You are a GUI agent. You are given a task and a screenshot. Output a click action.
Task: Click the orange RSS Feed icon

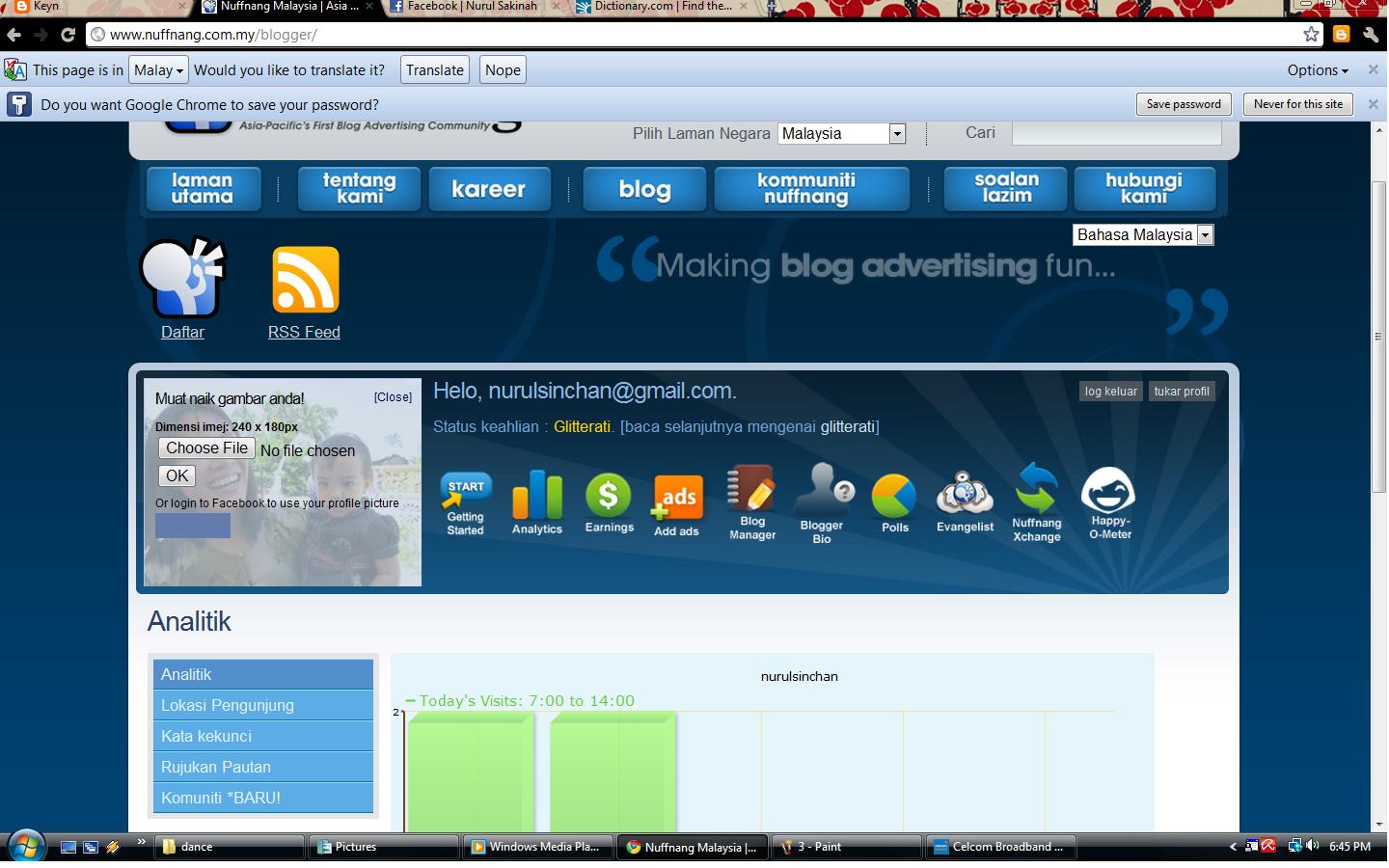point(305,280)
